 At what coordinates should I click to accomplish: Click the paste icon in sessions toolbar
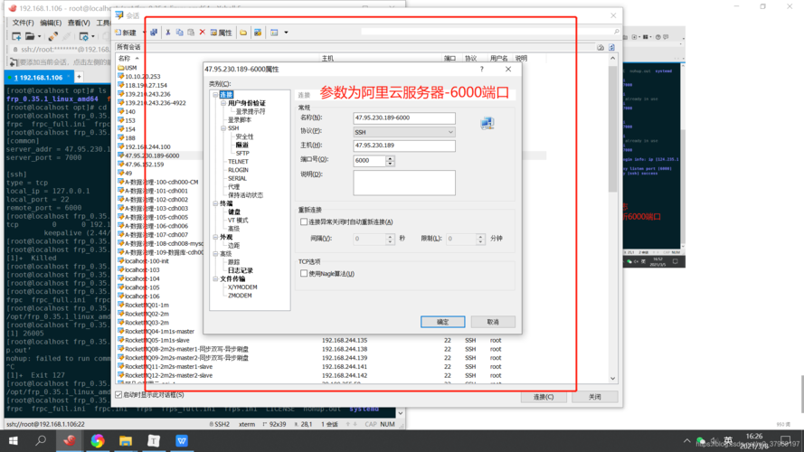[x=191, y=33]
